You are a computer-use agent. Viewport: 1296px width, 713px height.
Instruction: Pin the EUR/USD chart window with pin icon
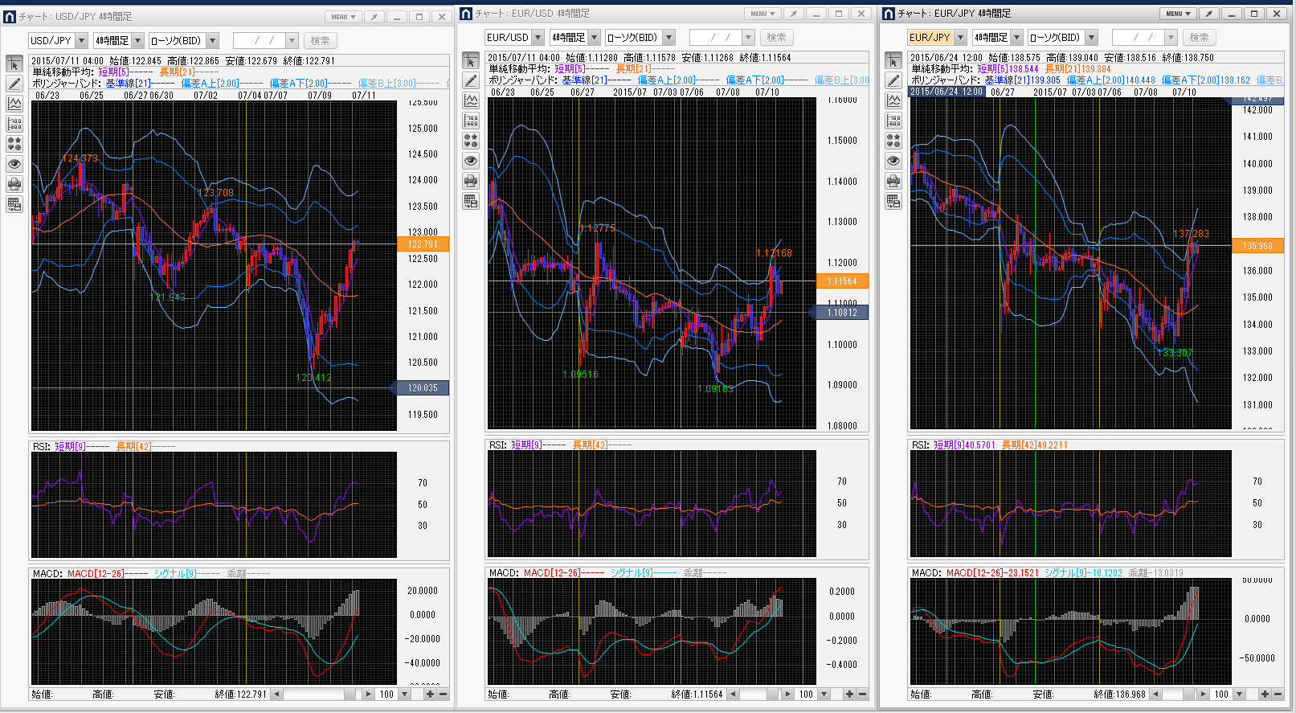(793, 14)
